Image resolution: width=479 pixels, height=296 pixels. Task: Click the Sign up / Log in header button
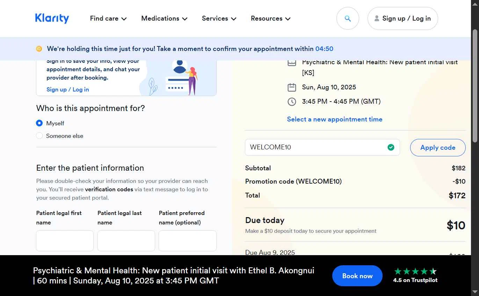[402, 18]
